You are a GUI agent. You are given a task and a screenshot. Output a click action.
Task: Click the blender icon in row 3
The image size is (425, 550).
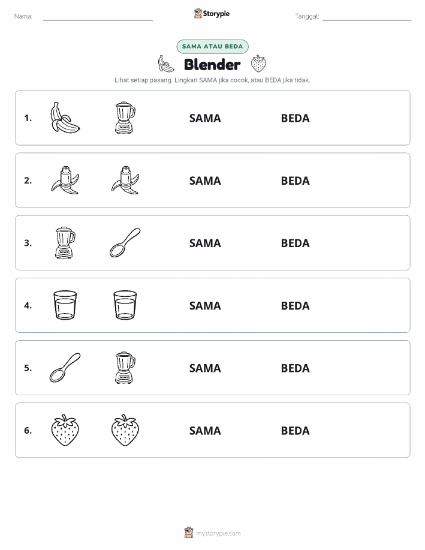coord(65,243)
